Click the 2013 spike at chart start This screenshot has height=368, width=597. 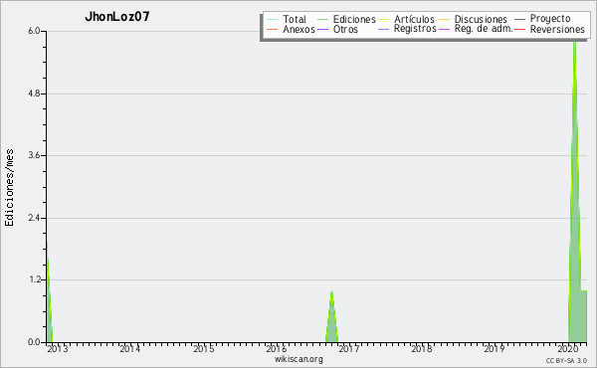[49, 291]
